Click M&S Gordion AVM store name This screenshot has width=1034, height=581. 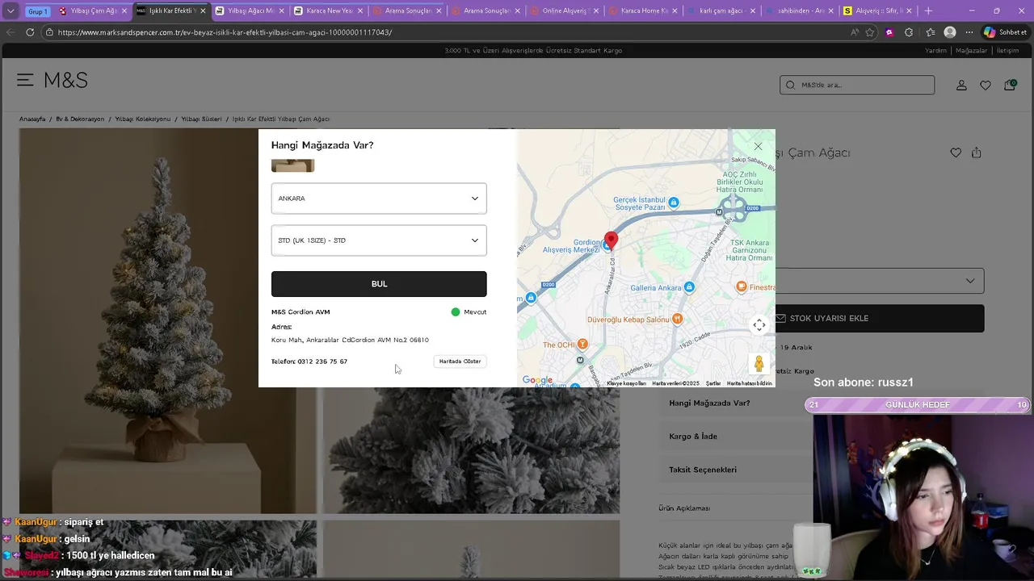(x=301, y=312)
